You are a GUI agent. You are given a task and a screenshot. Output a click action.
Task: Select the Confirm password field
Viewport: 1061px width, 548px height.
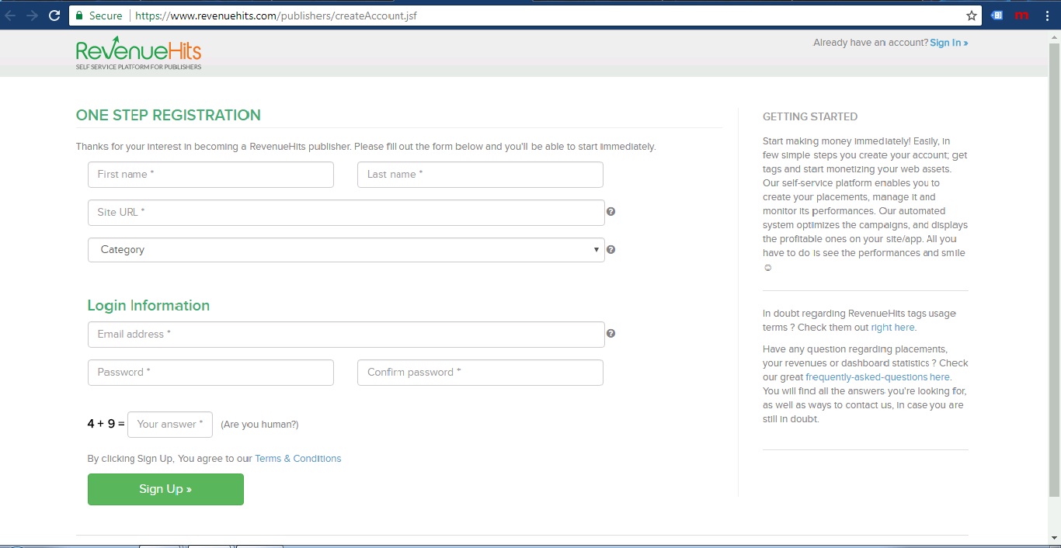(480, 373)
